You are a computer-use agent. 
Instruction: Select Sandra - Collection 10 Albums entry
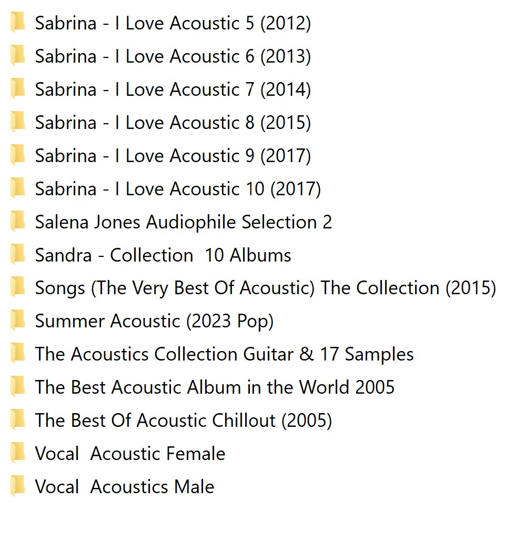click(x=163, y=255)
